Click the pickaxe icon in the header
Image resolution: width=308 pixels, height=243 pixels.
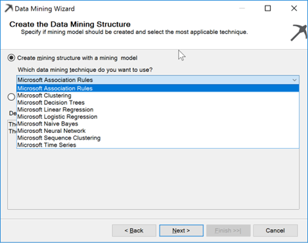[x=299, y=33]
